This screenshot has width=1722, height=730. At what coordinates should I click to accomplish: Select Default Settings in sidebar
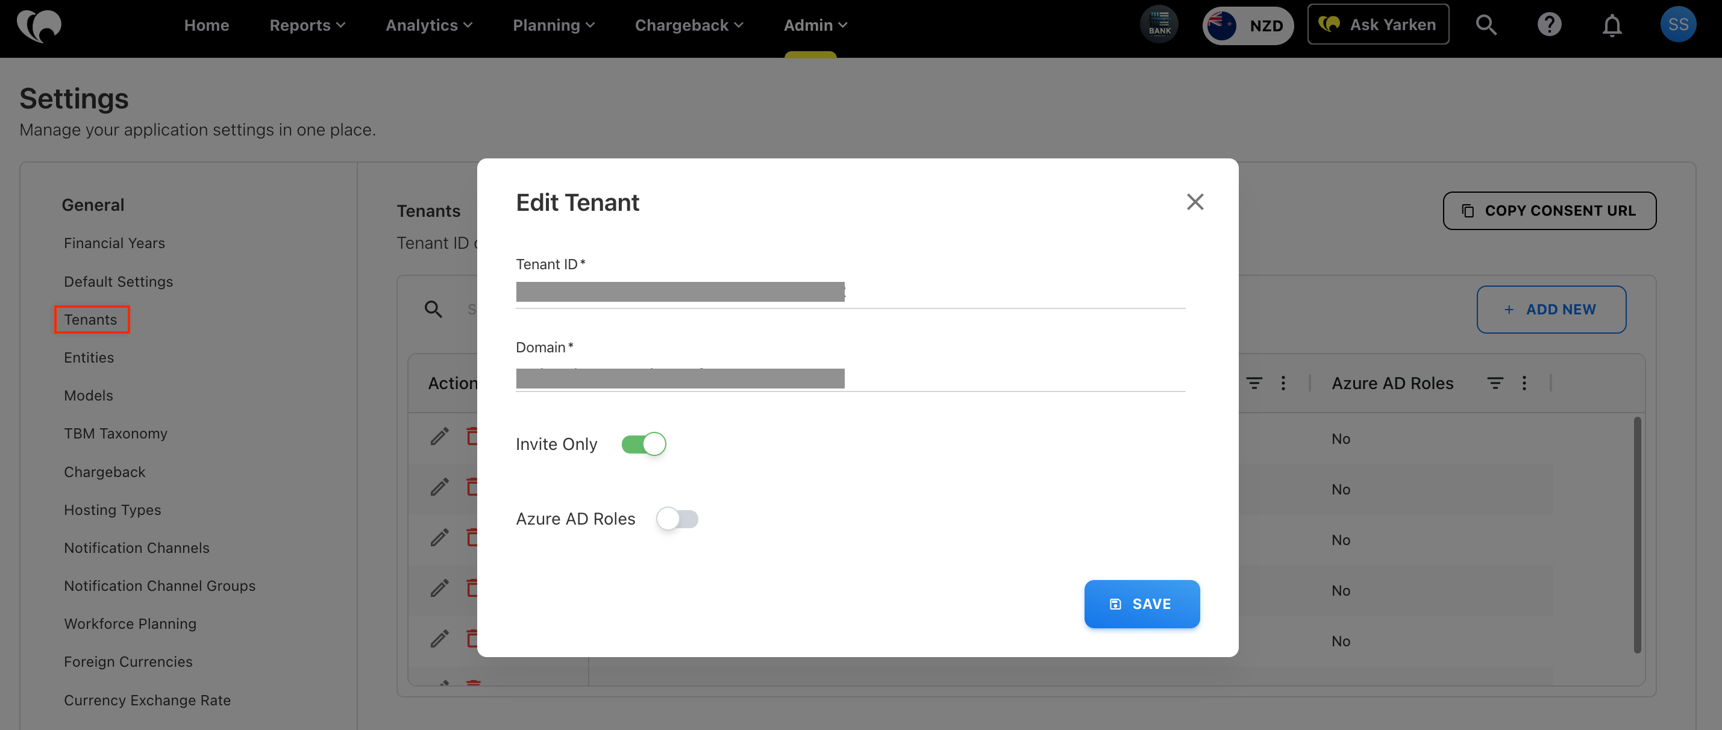[x=118, y=281]
